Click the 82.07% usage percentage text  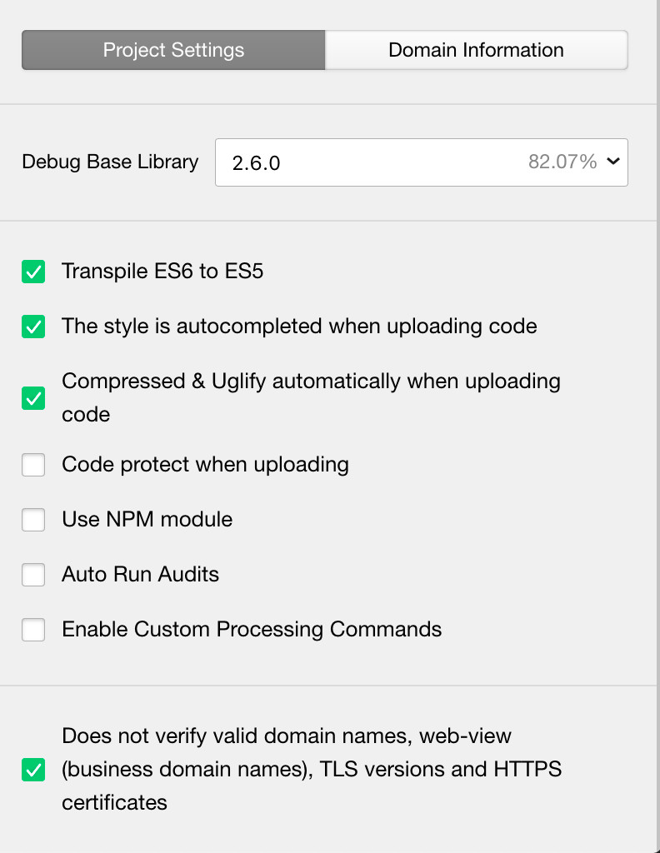[562, 162]
